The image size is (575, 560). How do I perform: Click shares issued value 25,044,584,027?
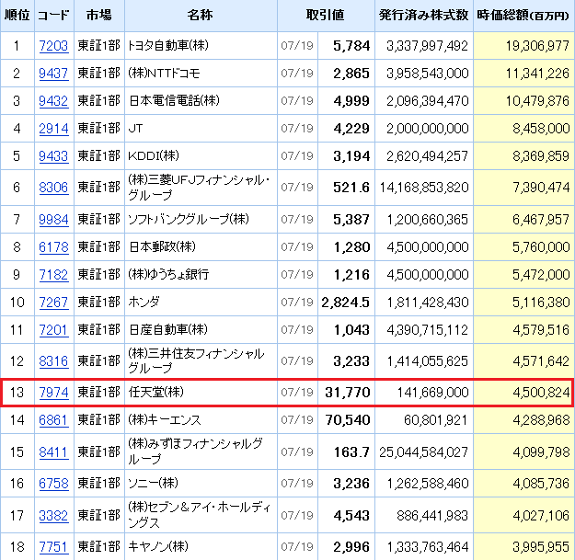click(424, 451)
